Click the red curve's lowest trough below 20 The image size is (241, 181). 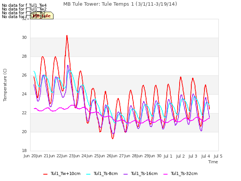pyautogui.click(x=113, y=138)
